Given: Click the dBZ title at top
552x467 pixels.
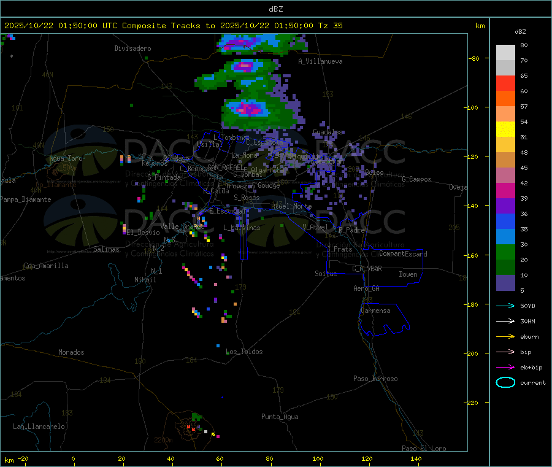Looking at the screenshot, I should point(275,9).
